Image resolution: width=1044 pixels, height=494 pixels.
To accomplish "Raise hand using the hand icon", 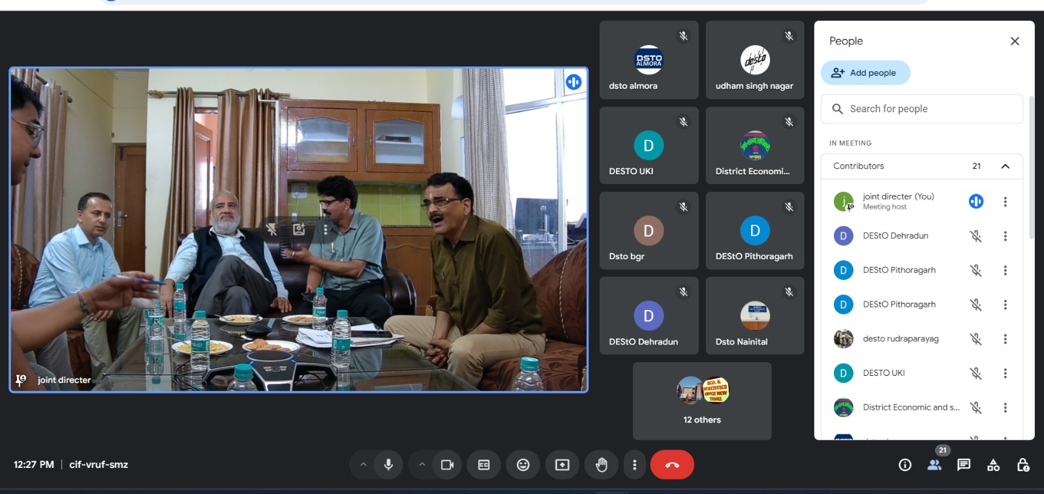I will click(601, 465).
